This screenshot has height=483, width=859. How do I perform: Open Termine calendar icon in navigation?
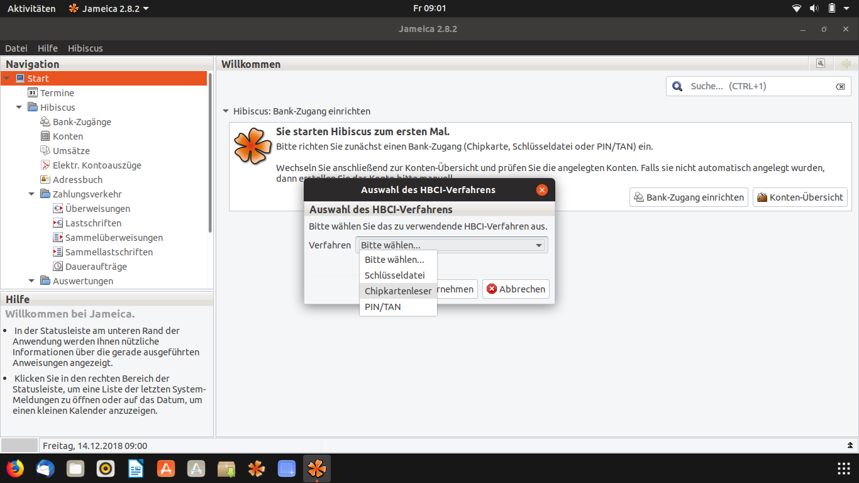[x=33, y=92]
